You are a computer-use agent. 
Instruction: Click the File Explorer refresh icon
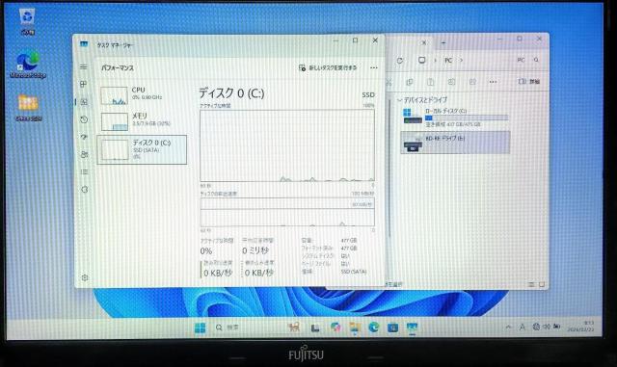[x=400, y=60]
